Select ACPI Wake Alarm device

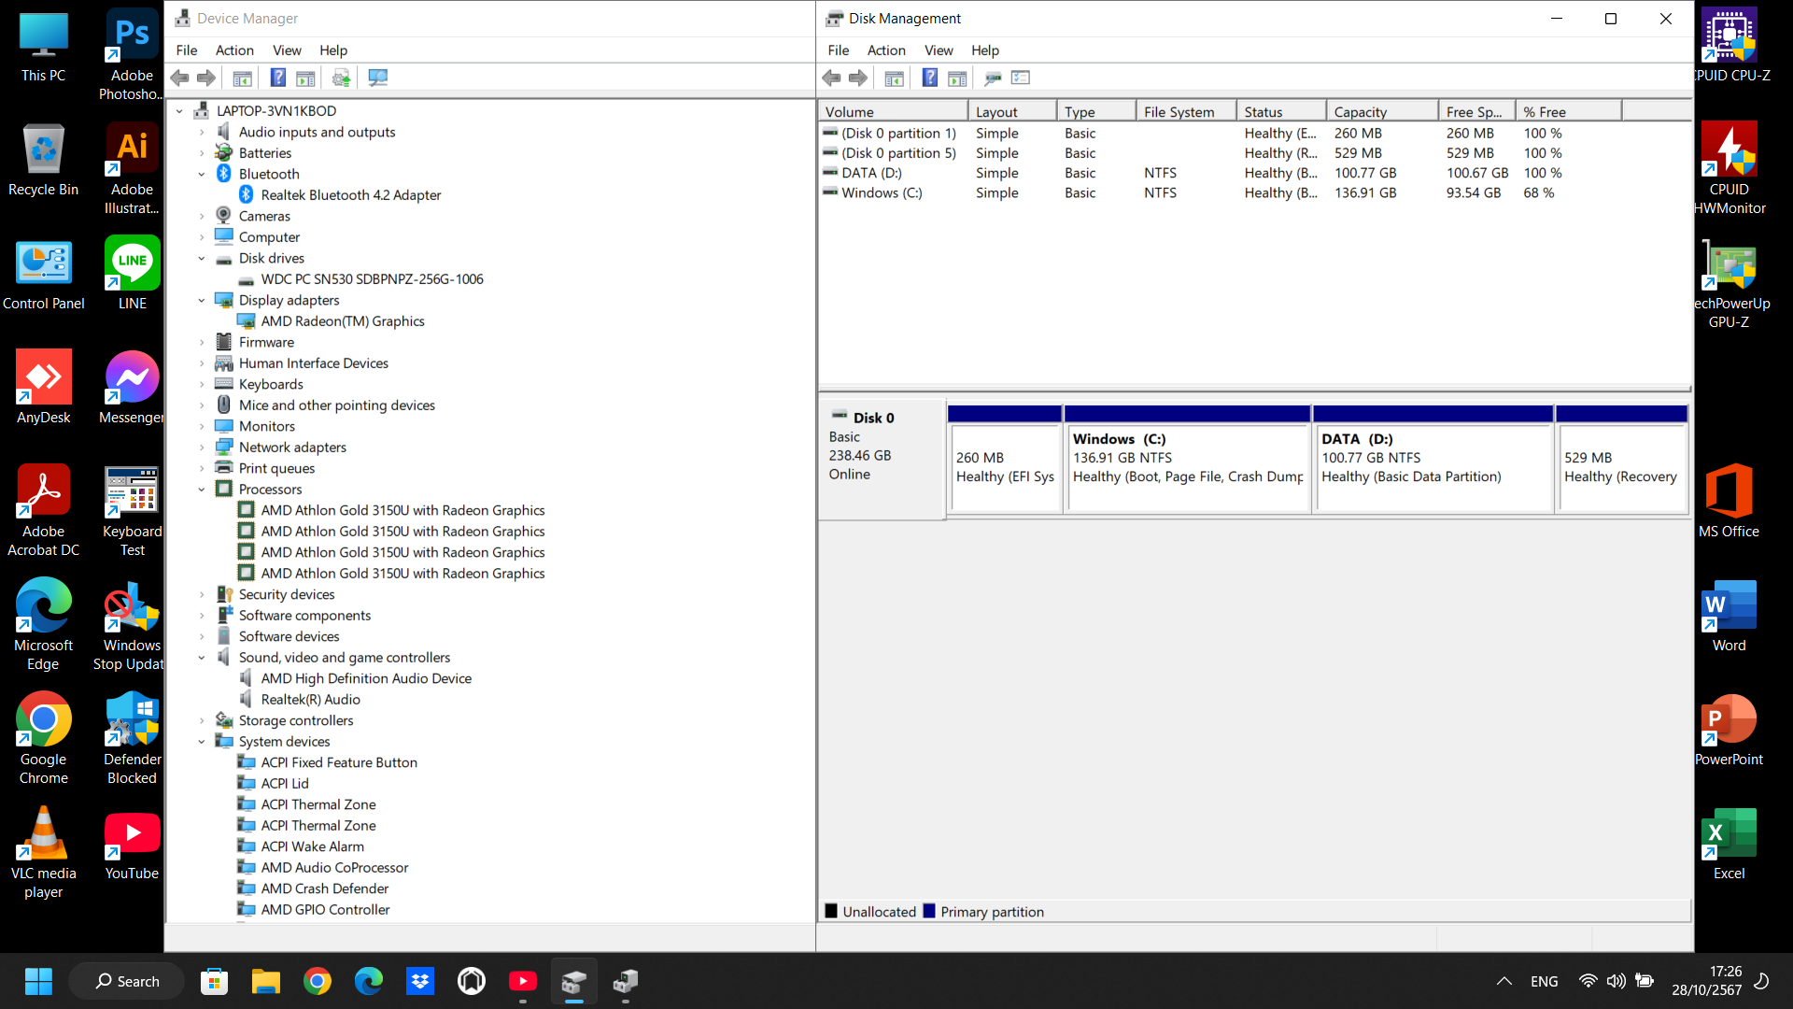click(x=312, y=846)
